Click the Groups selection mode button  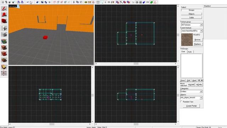[x=192, y=10]
